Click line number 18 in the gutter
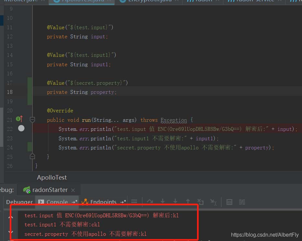The height and width of the screenshot is (241, 302). [x=10, y=92]
